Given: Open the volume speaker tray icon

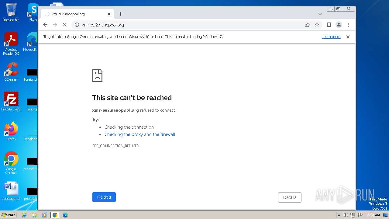Looking at the screenshot, I should tap(346, 215).
